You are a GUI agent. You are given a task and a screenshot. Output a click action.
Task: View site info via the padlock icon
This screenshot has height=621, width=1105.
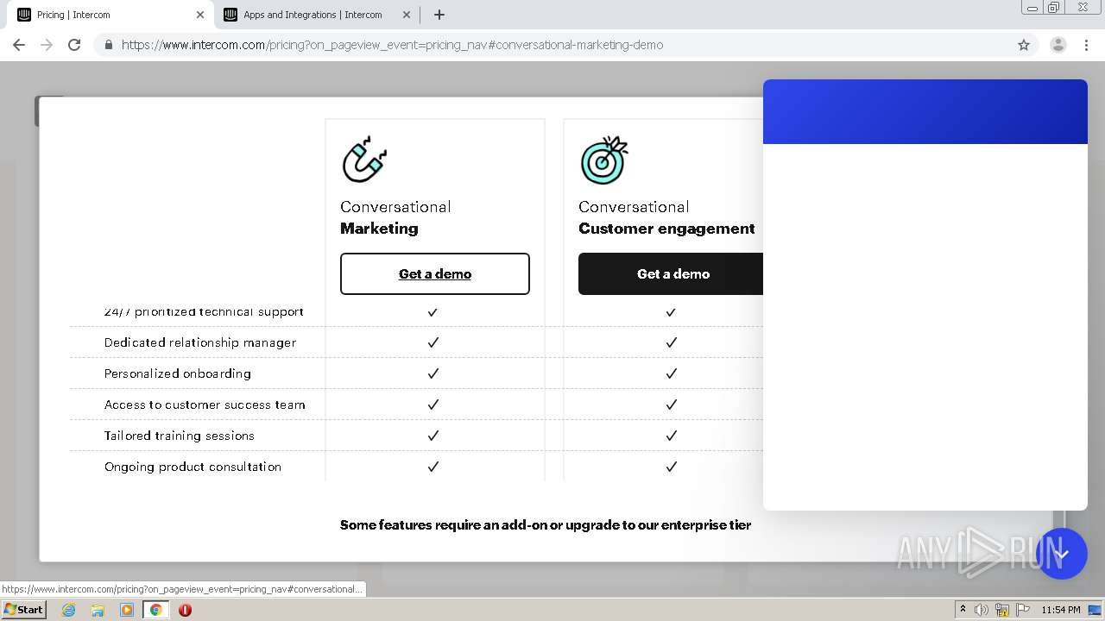coord(108,45)
